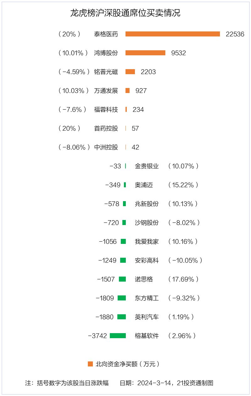Click the 福蓉科技 stock label
Viewport: 251px width, 396px height.
click(x=106, y=110)
